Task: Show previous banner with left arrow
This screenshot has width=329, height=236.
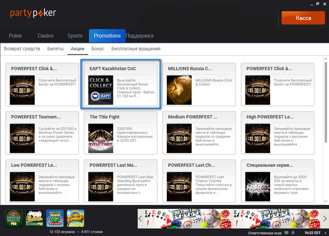Action: click(141, 219)
